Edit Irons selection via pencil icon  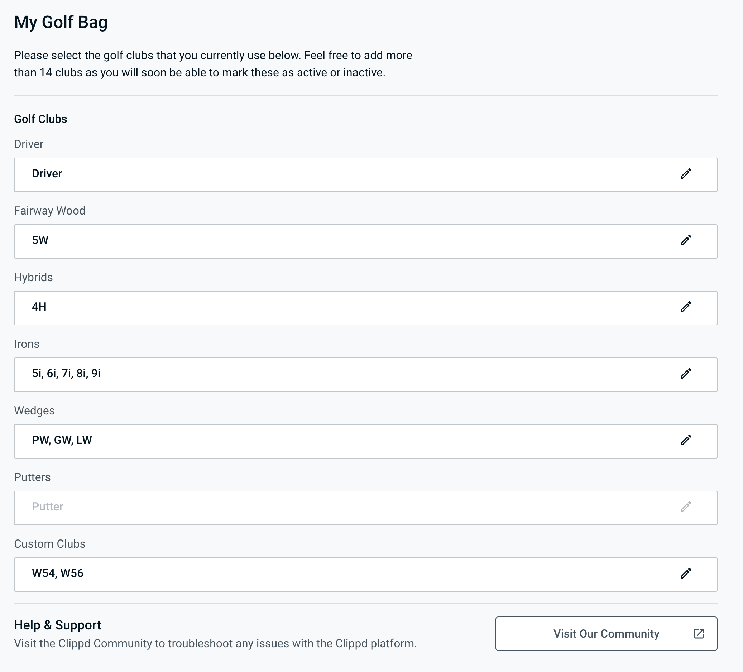coord(686,374)
